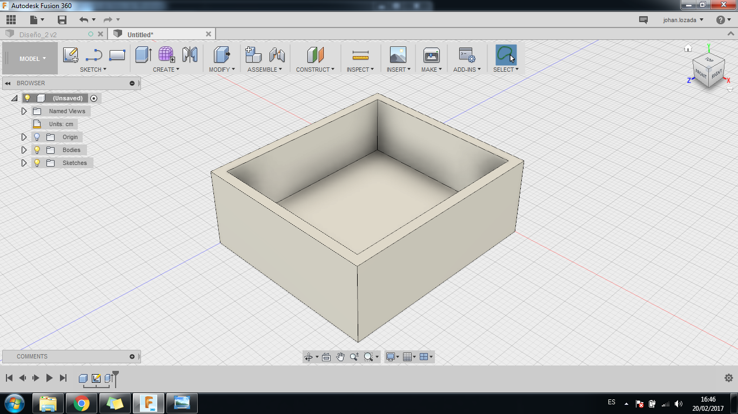
Task: Open the Create Form tool
Action: coord(166,55)
